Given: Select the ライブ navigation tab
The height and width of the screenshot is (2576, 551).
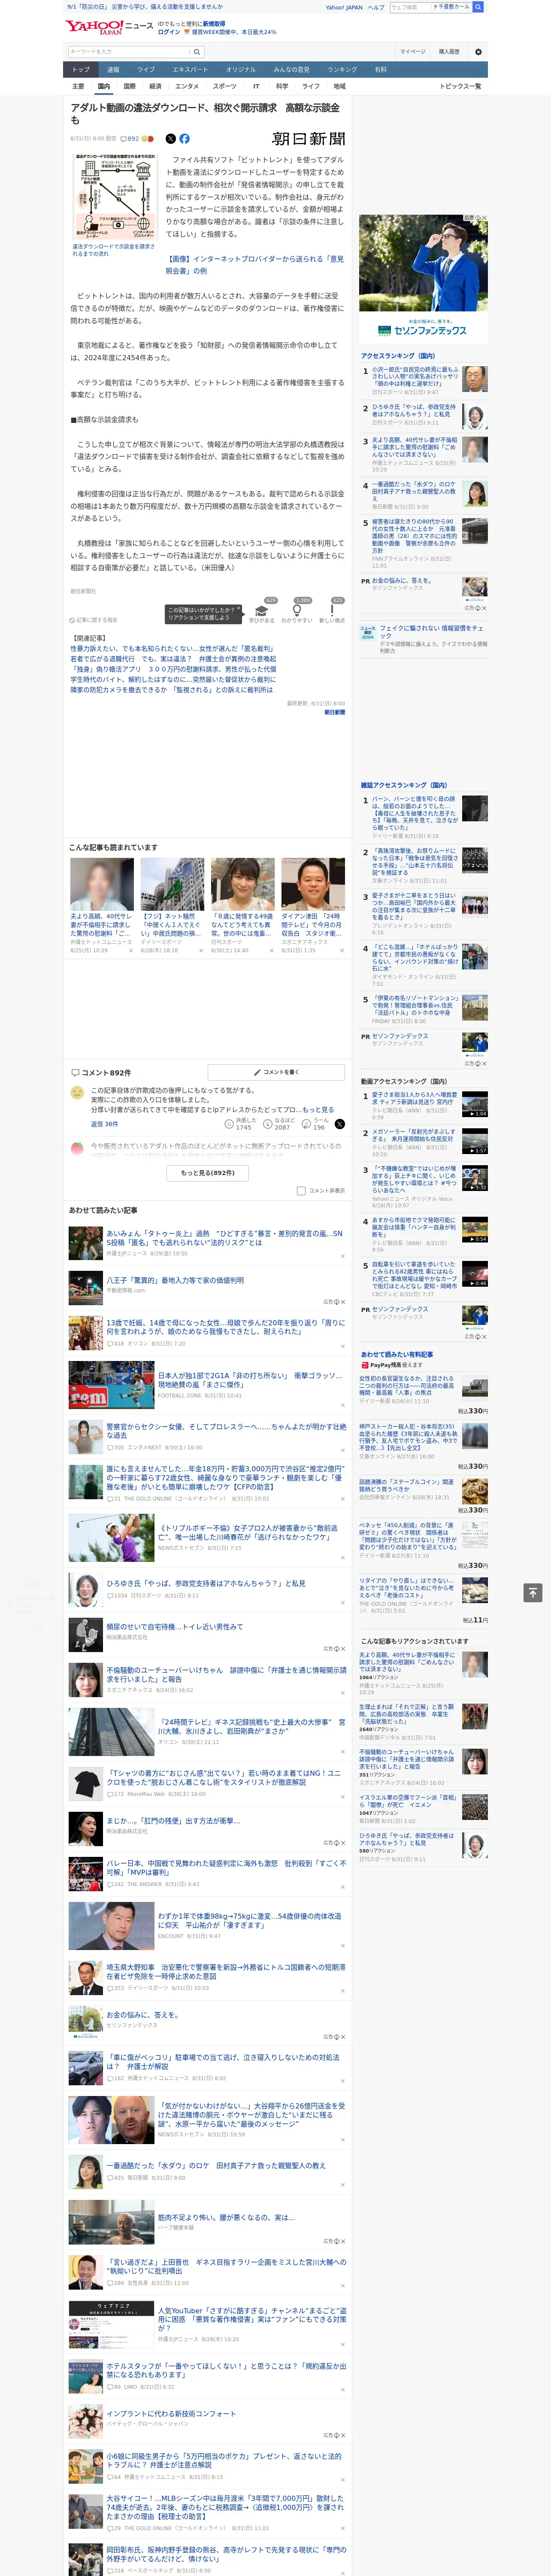Looking at the screenshot, I should tap(146, 70).
